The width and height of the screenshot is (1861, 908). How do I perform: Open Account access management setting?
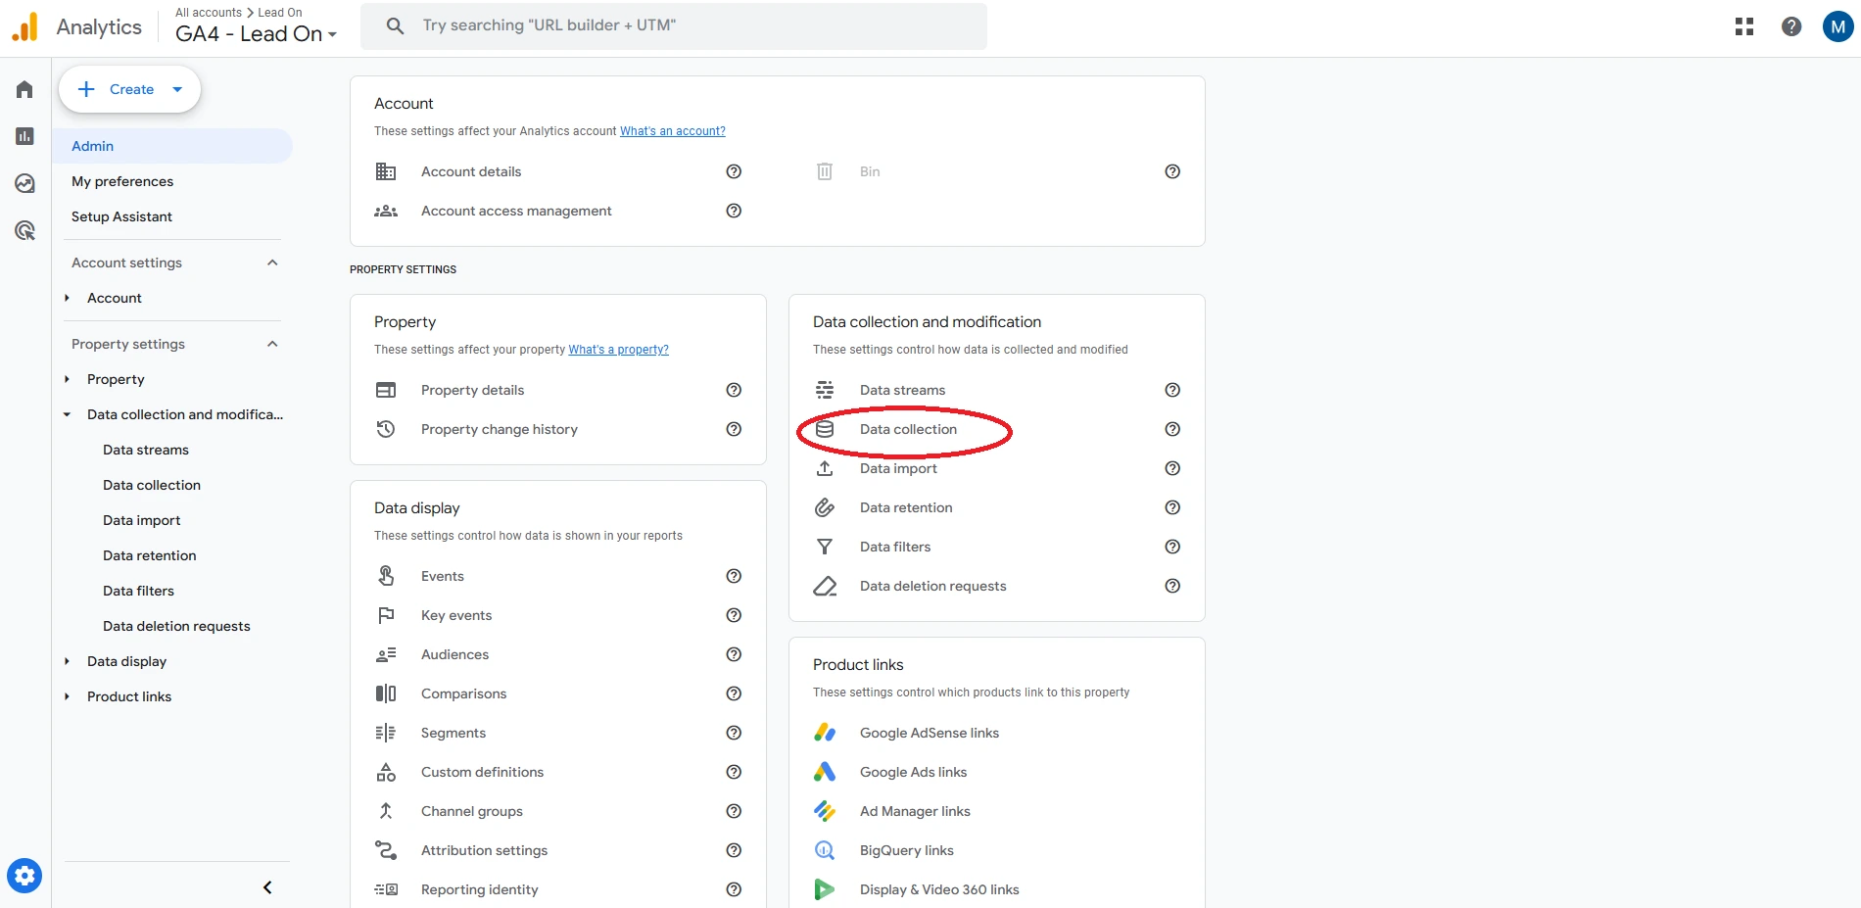(x=516, y=211)
